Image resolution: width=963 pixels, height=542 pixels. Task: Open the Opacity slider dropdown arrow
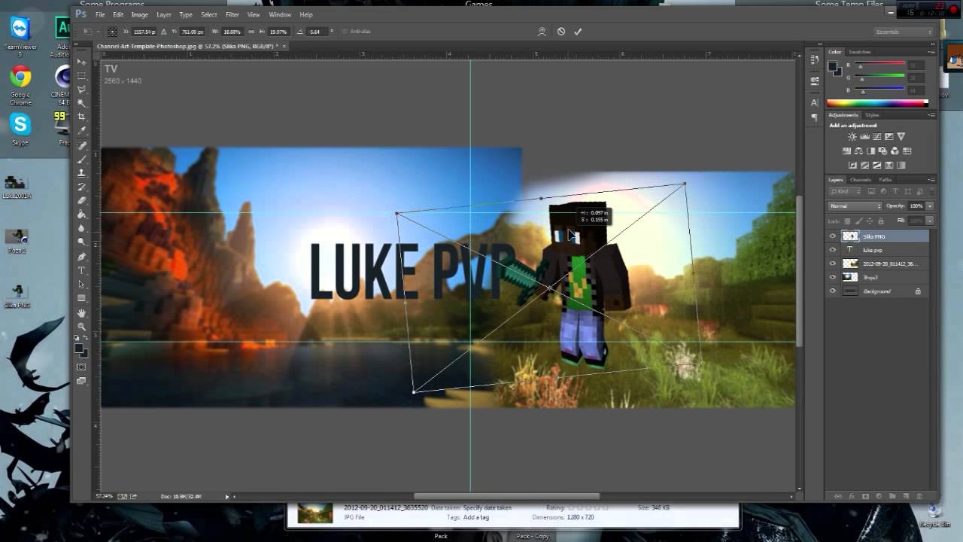[x=930, y=206]
